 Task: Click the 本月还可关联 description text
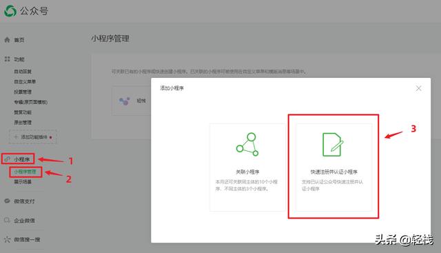247,185
